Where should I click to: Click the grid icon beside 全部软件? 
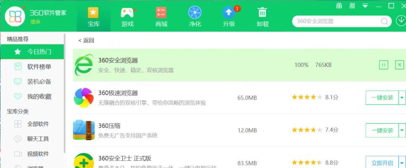coord(18,124)
